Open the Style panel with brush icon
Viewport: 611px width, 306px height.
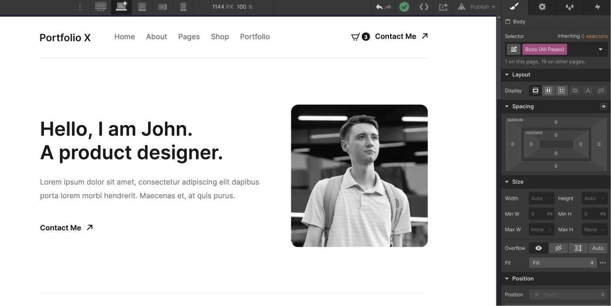[513, 7]
